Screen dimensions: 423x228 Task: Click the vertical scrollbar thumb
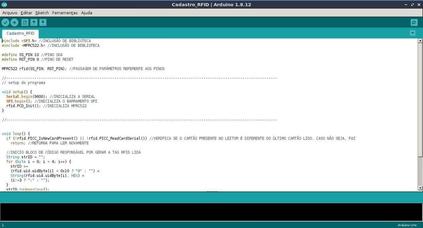(x=420, y=100)
